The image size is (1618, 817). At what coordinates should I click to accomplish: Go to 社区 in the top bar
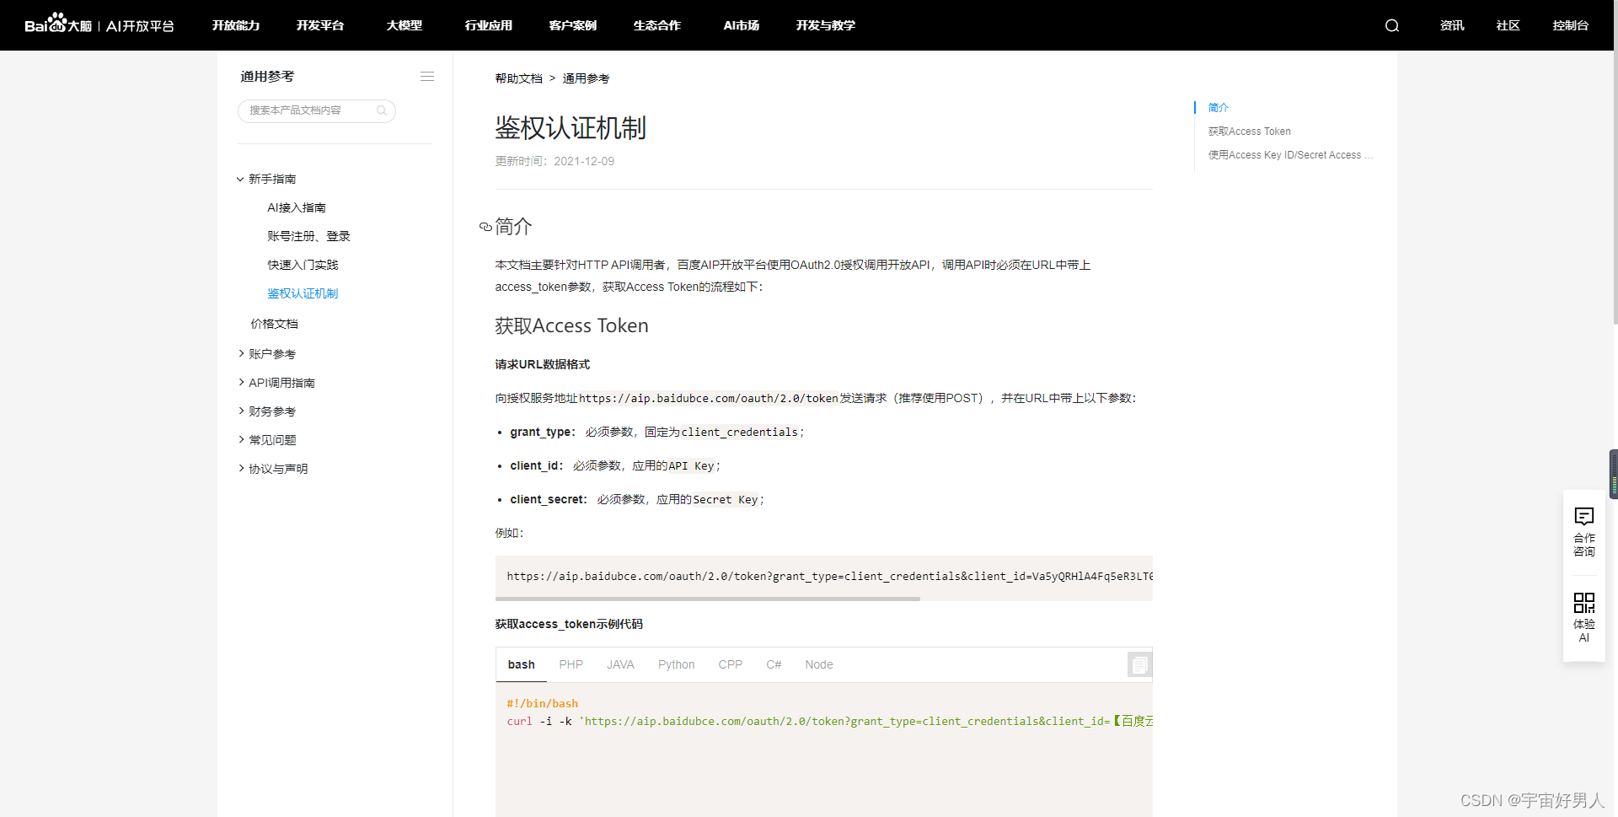point(1508,25)
